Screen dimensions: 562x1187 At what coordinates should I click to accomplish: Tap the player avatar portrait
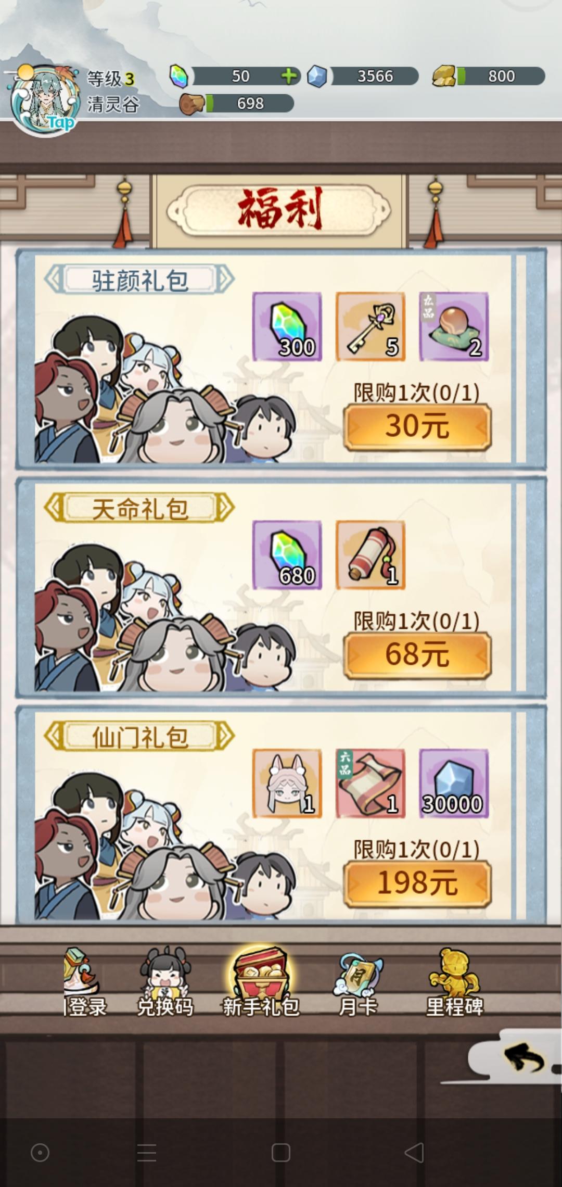(x=44, y=100)
